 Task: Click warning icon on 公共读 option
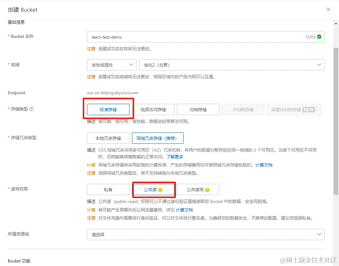[160, 190]
